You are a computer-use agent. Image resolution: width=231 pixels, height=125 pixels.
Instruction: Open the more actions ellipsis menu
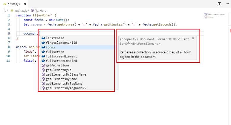pos(227,4)
